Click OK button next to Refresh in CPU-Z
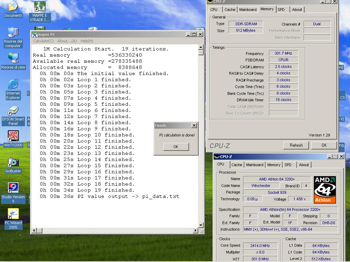 [x=324, y=145]
